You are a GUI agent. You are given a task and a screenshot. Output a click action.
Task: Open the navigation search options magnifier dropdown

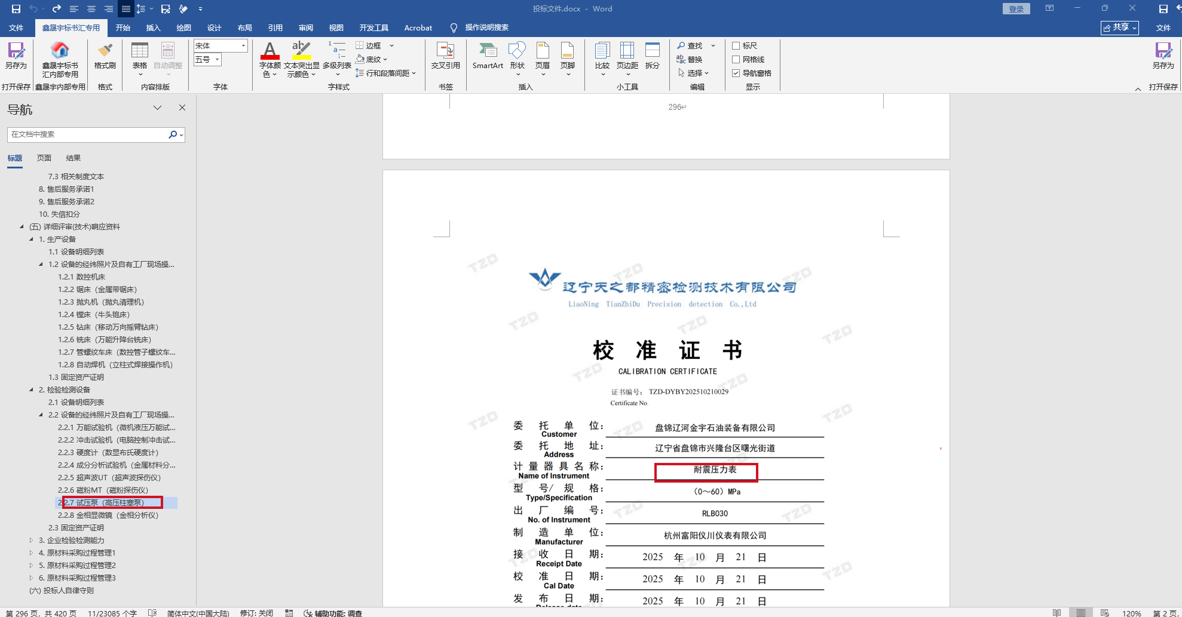pos(176,135)
